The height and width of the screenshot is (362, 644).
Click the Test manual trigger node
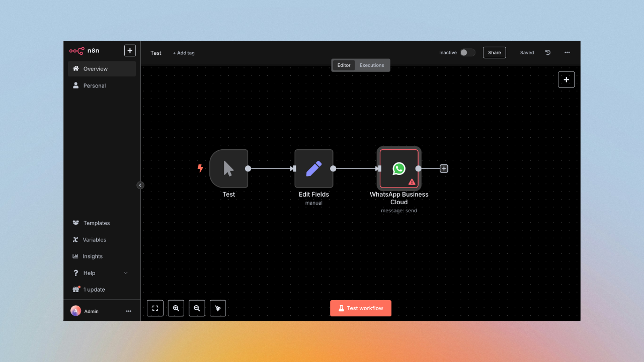(x=229, y=168)
